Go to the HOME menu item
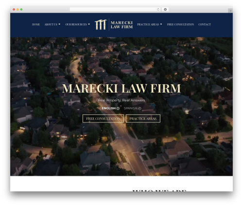 [x=36, y=24]
